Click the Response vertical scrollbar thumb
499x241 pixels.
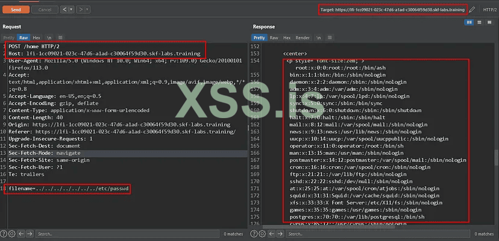tap(497, 158)
